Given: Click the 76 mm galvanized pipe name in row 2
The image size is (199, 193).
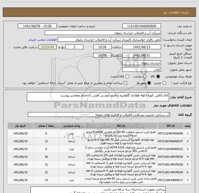Looking at the screenshot, I should (x=121, y=141).
